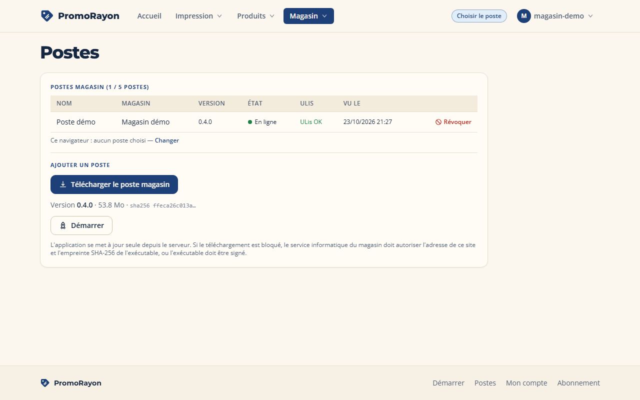This screenshot has width=640, height=400.
Task: Click the rocket icon in Démarrer button
Action: click(63, 225)
